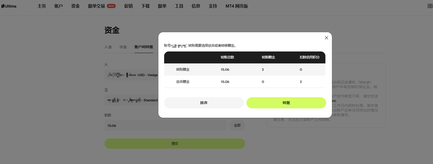Open the 账户 menu item
The image size is (433, 164).
click(59, 6)
